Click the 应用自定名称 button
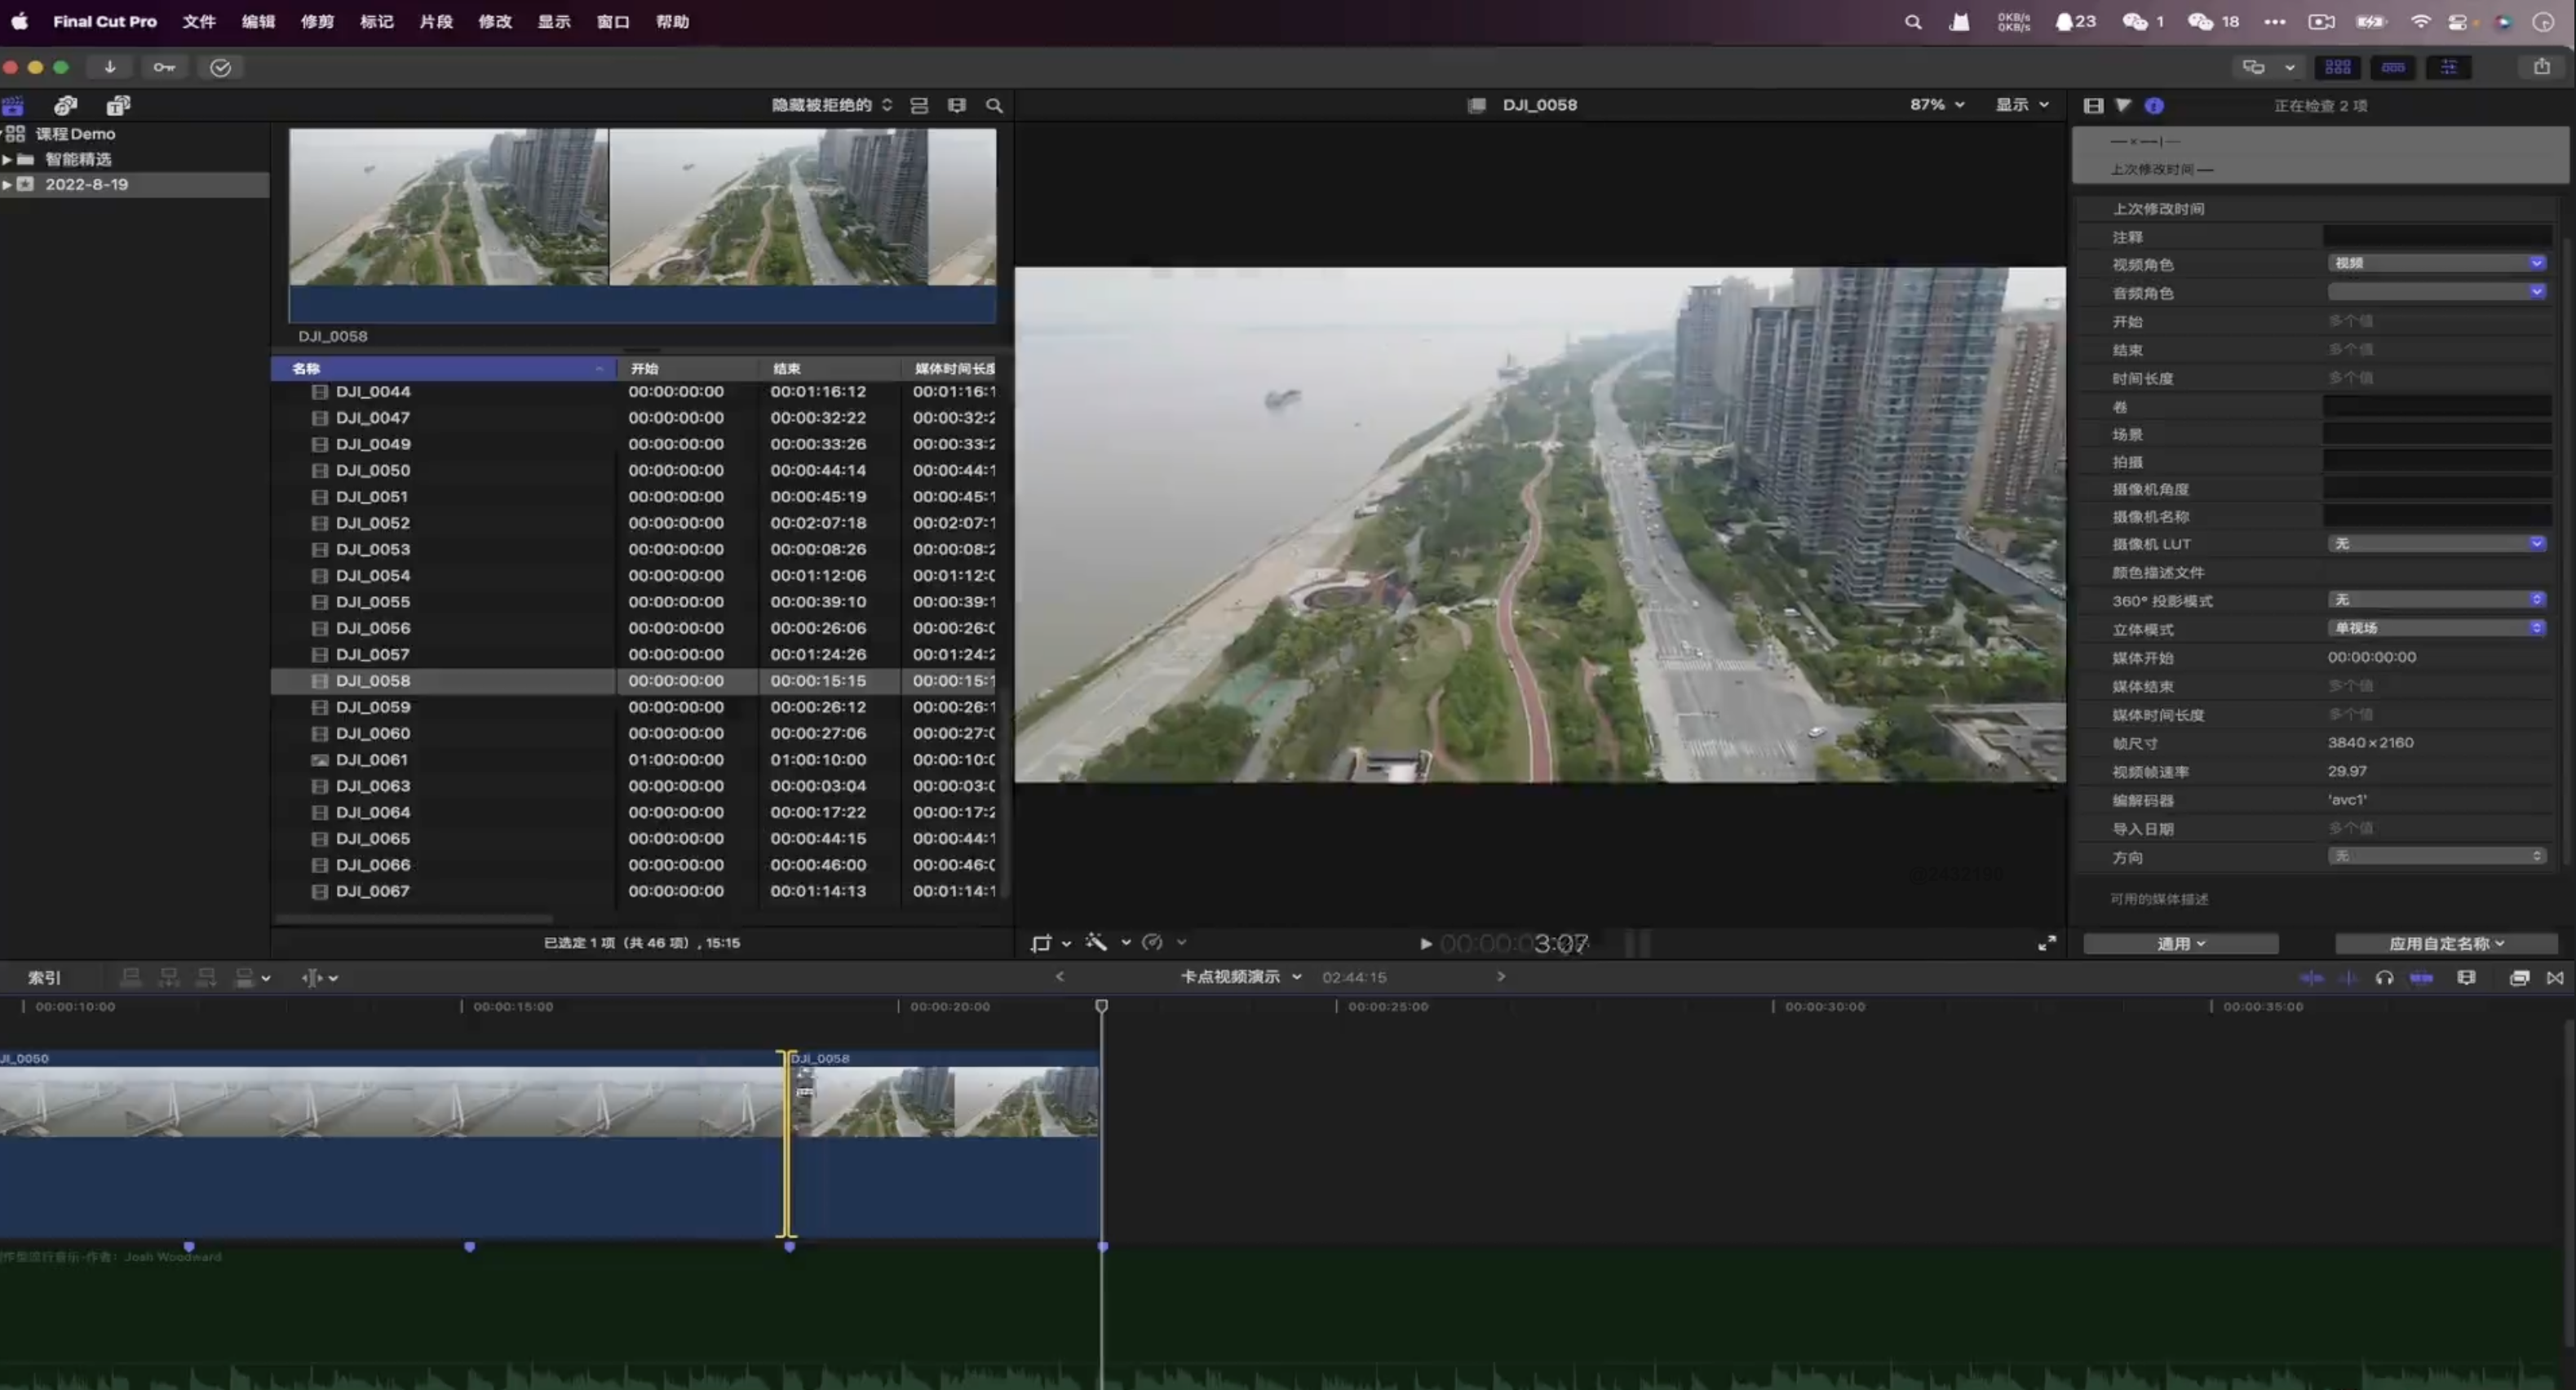The height and width of the screenshot is (1390, 2576). click(2445, 943)
